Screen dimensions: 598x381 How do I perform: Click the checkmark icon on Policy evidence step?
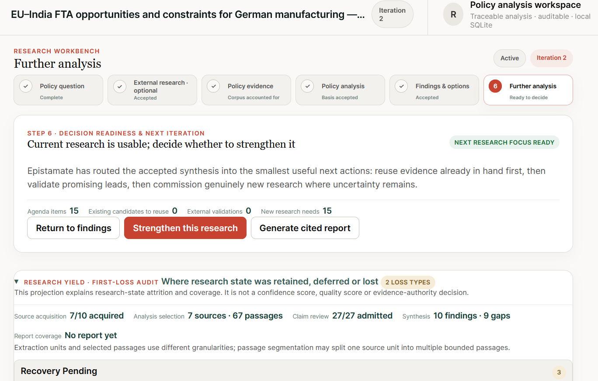[214, 86]
